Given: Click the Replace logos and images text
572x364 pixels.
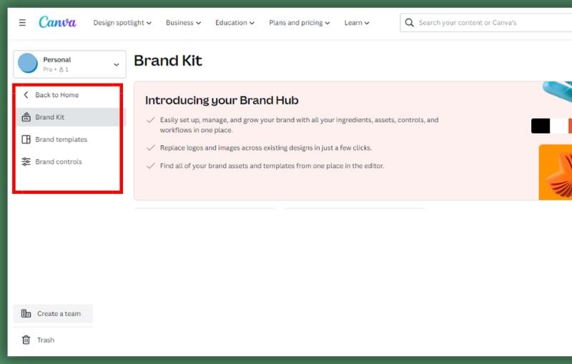Looking at the screenshot, I should [x=266, y=148].
